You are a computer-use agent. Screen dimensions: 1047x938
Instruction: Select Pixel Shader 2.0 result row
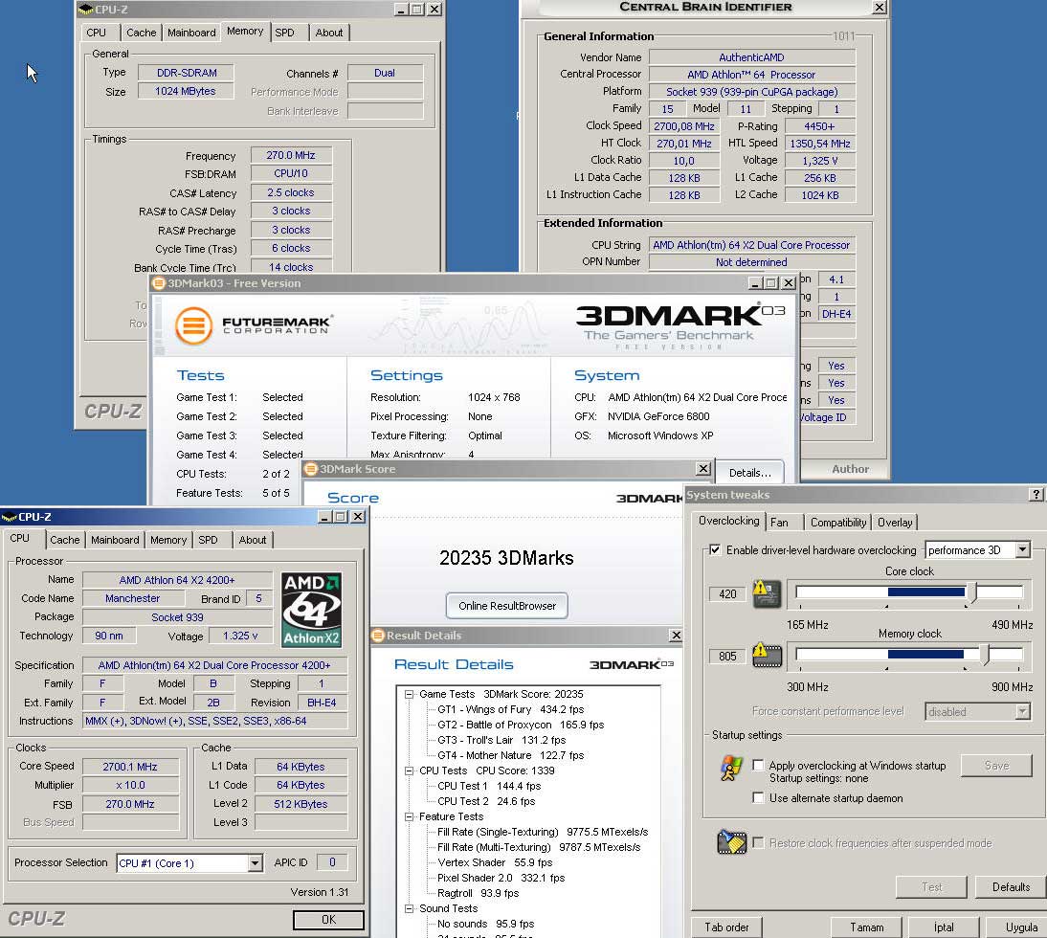[501, 878]
